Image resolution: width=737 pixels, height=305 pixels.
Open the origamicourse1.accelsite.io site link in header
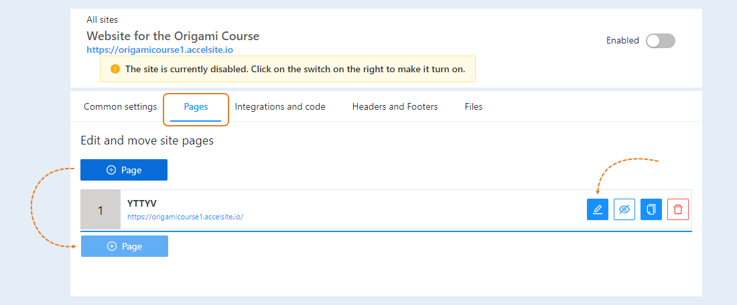point(160,49)
